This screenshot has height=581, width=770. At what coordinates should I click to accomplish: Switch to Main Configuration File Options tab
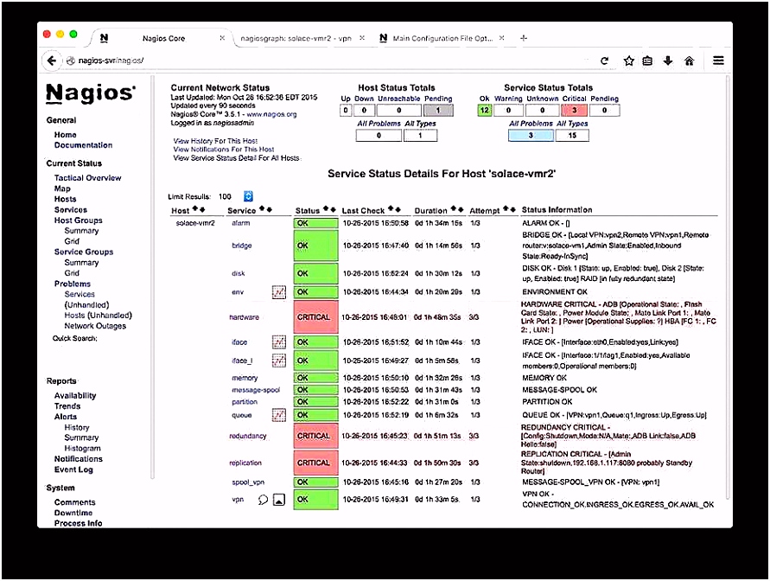(442, 38)
